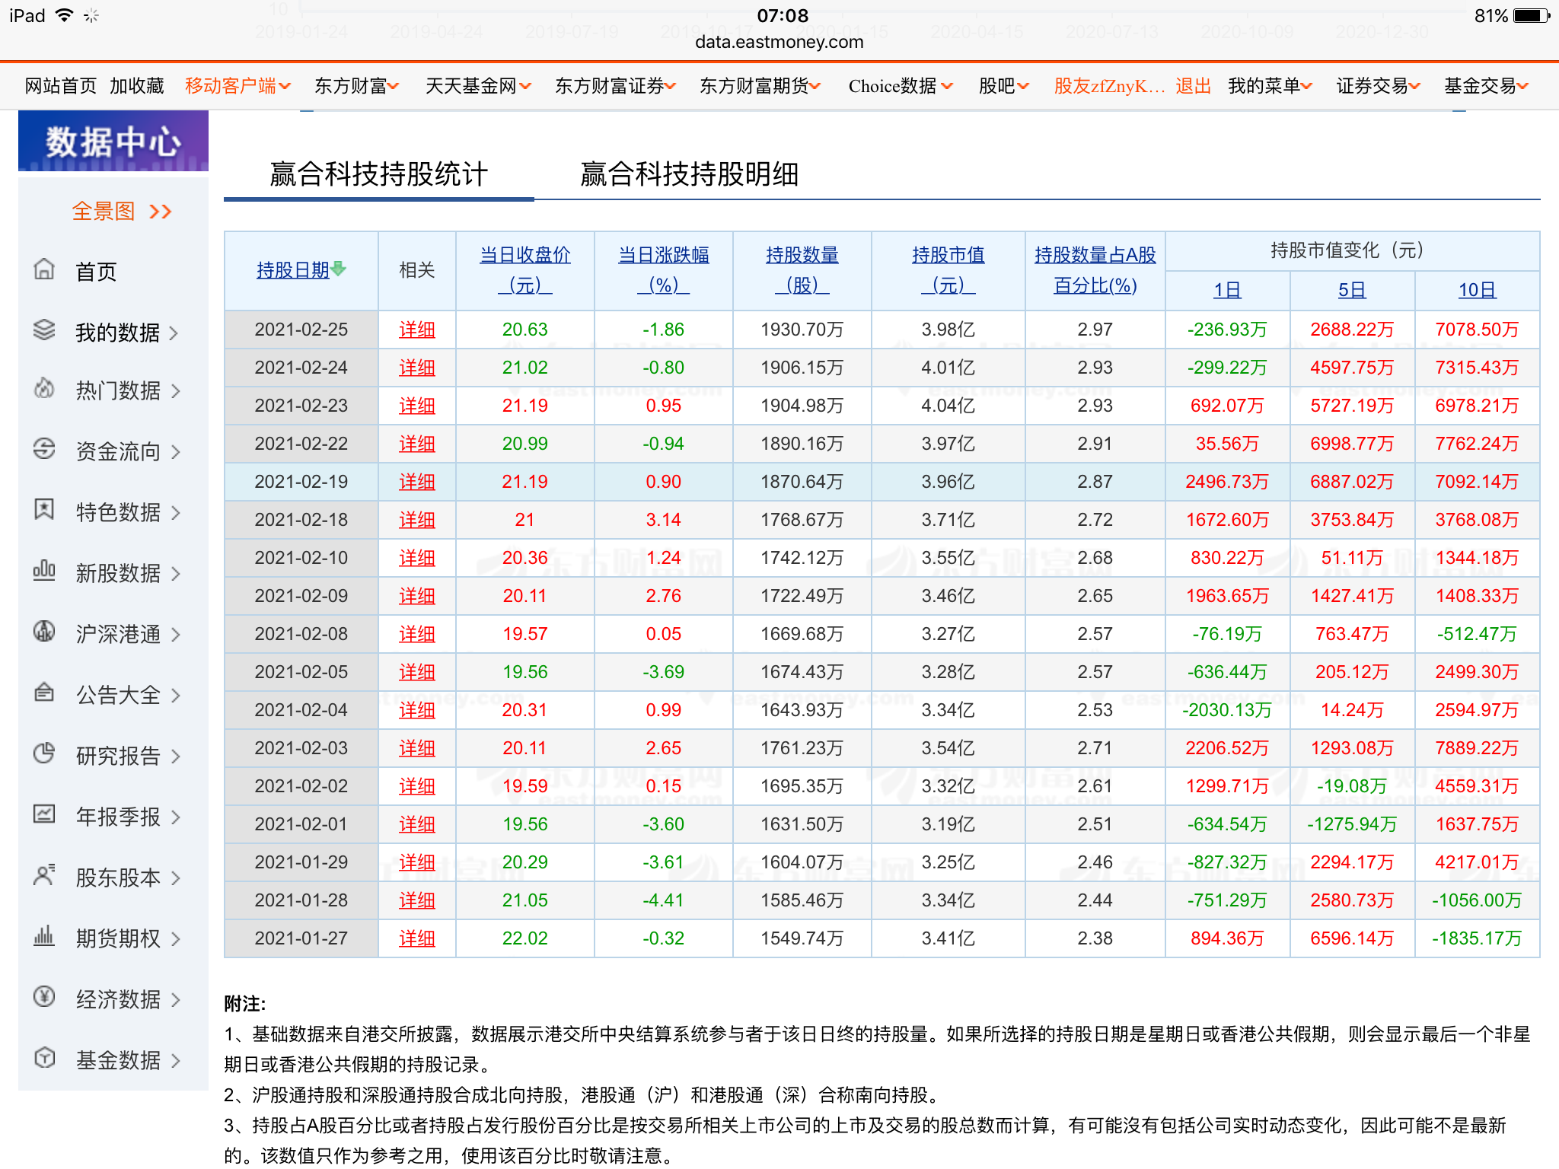Screen dimensions: 1559x1169
Task: Click the bar-chart icon for 新股数据
Action: (x=44, y=570)
